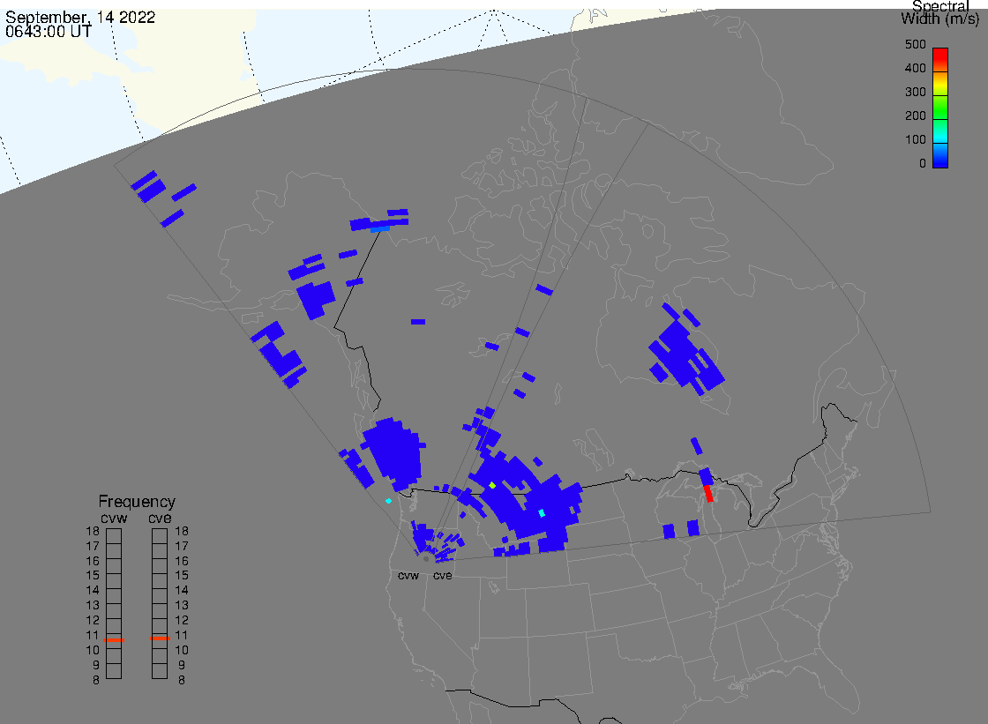Click the 0 value on spectral scale
Viewport: 988px width, 724px height.
(x=923, y=164)
